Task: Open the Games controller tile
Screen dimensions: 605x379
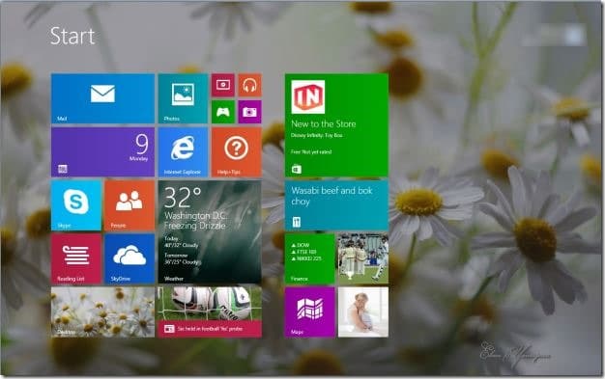Action: 223,112
